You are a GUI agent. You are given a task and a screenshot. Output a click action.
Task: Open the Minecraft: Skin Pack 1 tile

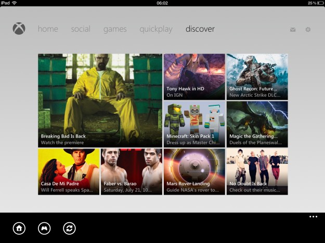click(x=194, y=124)
